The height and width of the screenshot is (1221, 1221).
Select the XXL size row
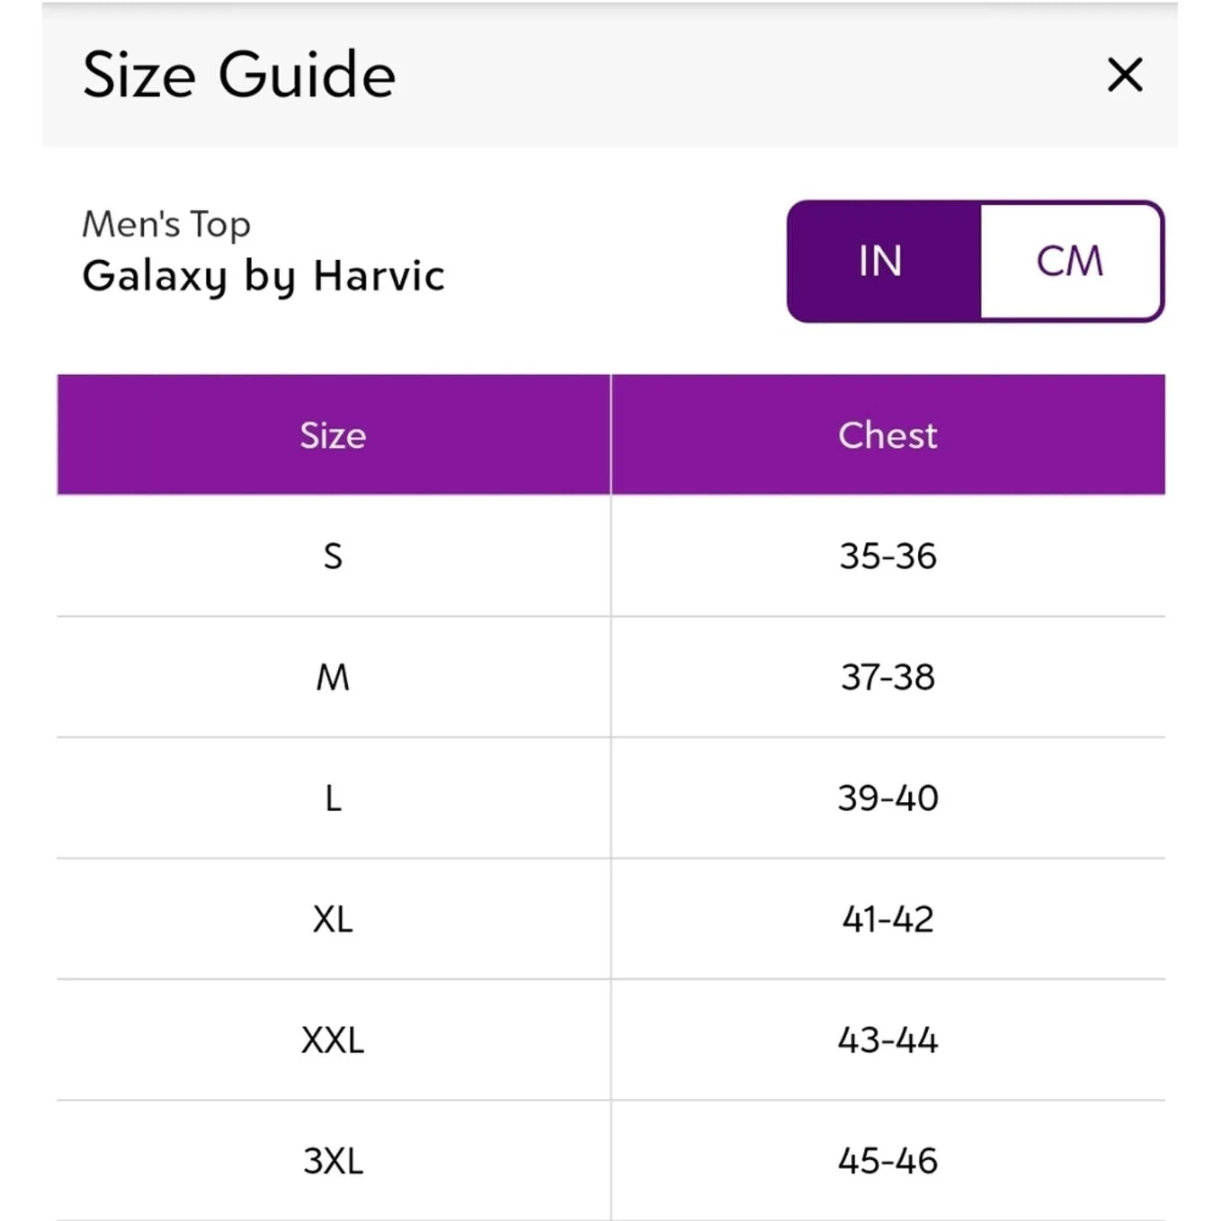(x=333, y=1040)
